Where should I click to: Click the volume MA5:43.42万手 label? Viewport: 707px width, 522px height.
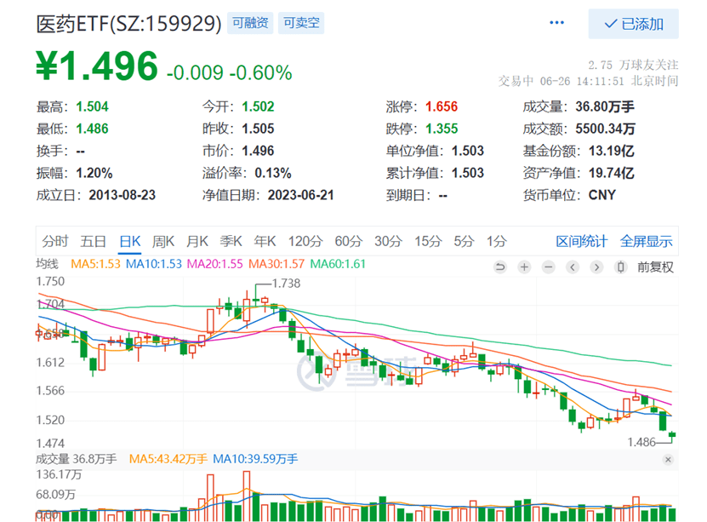tap(168, 459)
